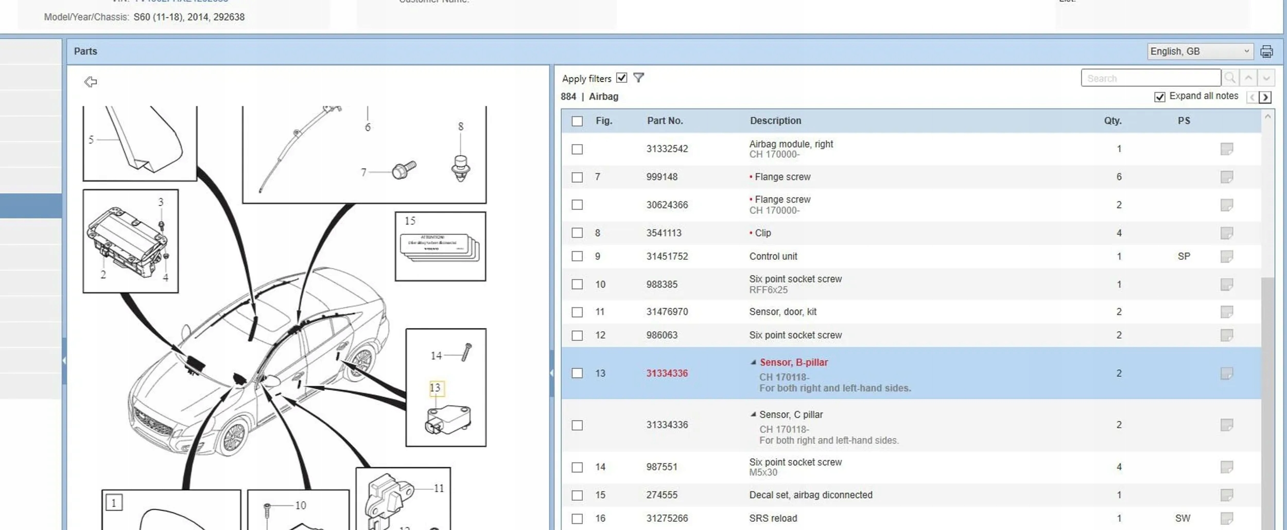
Task: Open note icon for Sensor, door, kit
Action: [1227, 312]
